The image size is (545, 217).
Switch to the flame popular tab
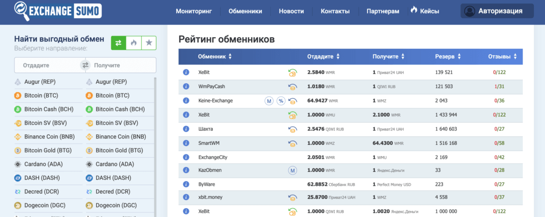point(134,43)
